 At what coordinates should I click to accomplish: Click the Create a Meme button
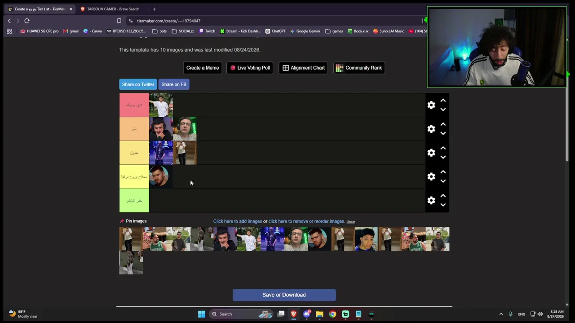[203, 68]
